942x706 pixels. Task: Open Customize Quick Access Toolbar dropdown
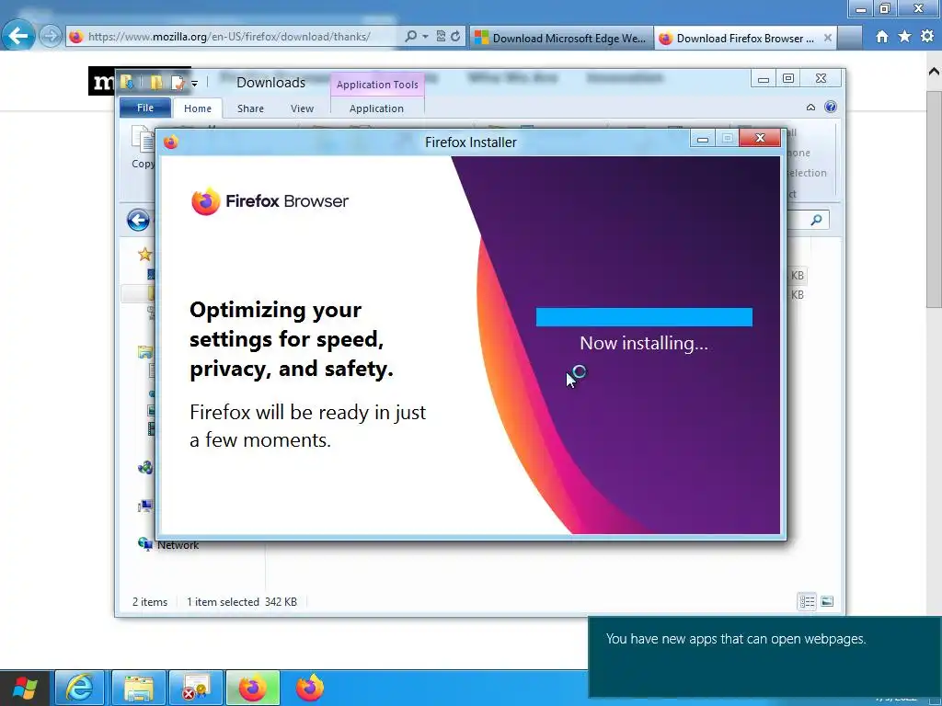point(194,84)
